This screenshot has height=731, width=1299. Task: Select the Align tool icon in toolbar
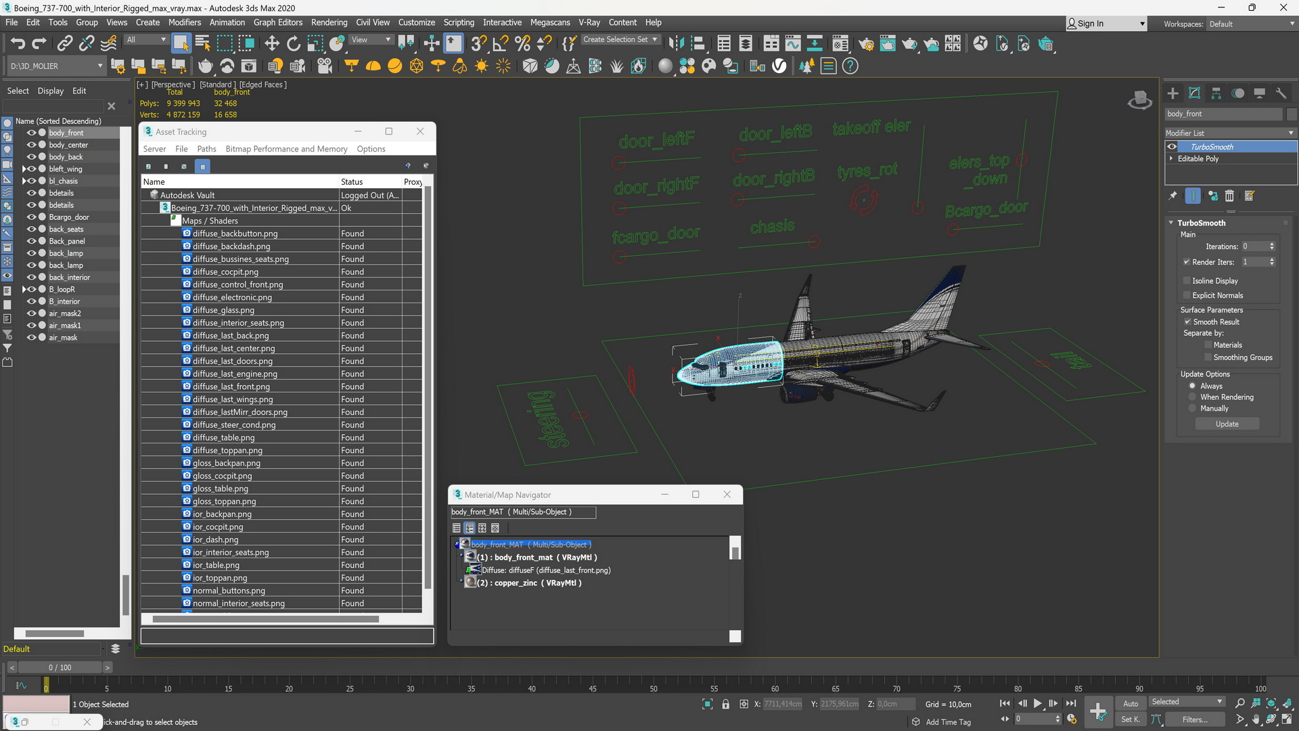[454, 44]
